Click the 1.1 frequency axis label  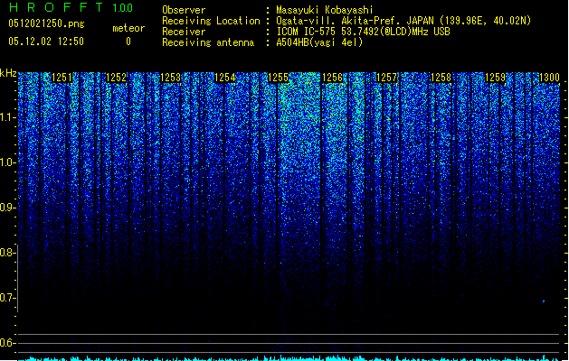point(8,117)
